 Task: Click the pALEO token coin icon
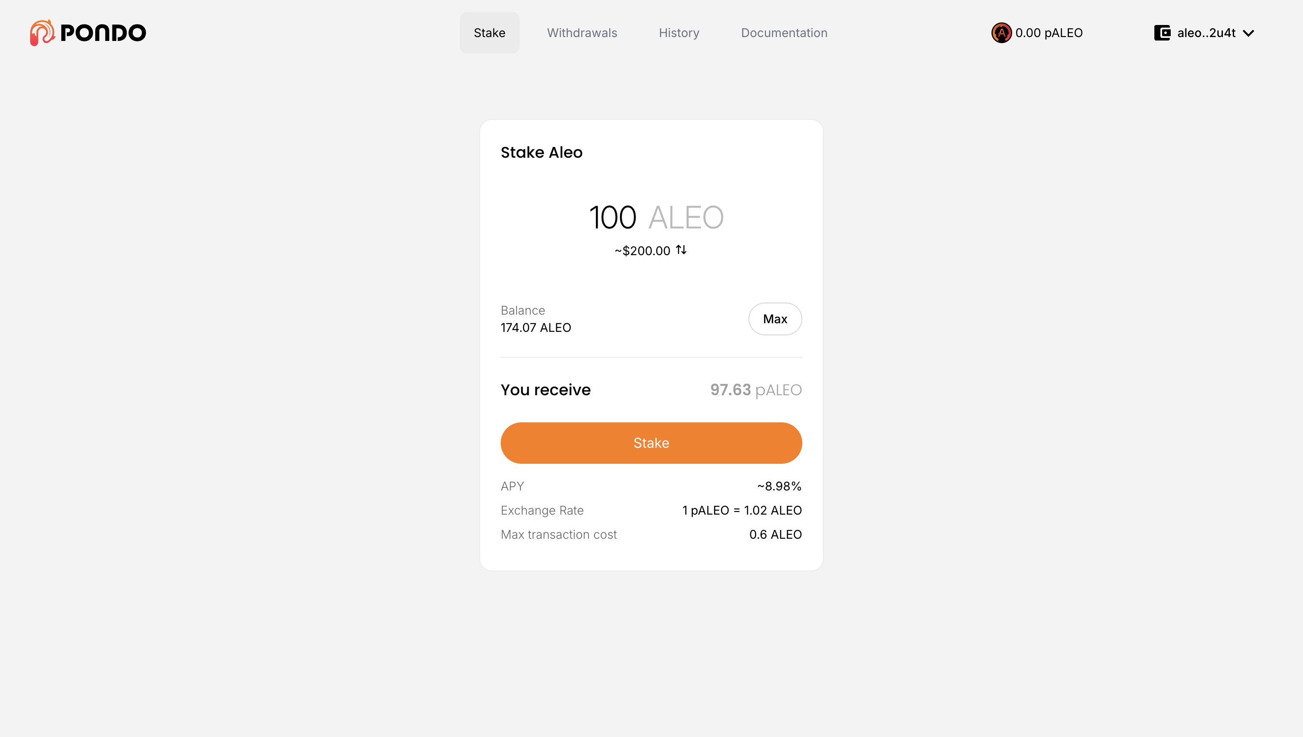[1001, 33]
